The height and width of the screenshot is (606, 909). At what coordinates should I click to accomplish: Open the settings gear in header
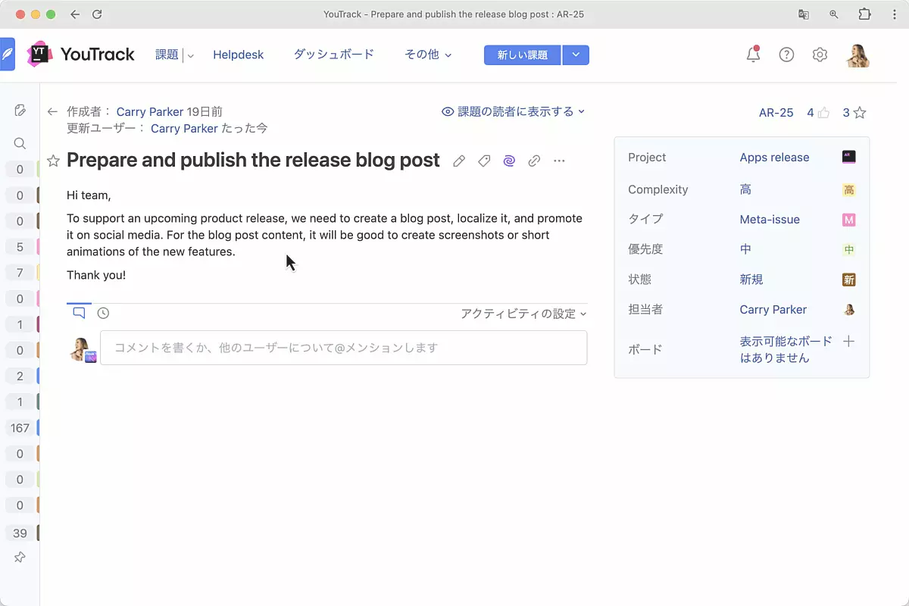click(x=820, y=55)
